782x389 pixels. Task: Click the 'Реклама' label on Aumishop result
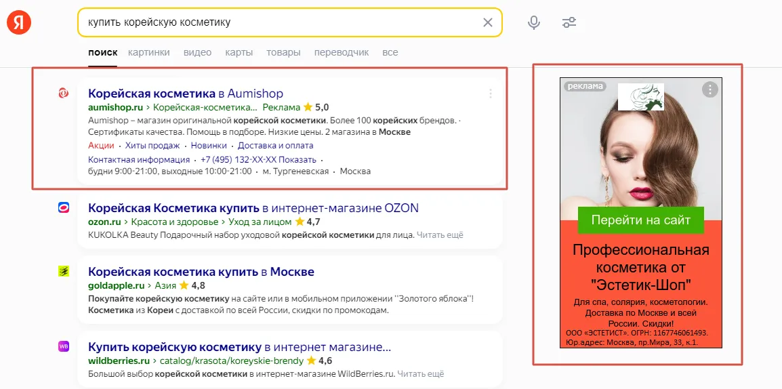[x=281, y=107]
